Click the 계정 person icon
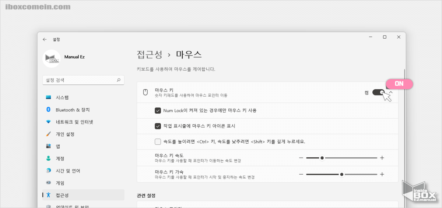The width and height of the screenshot is (442, 208). 48,158
